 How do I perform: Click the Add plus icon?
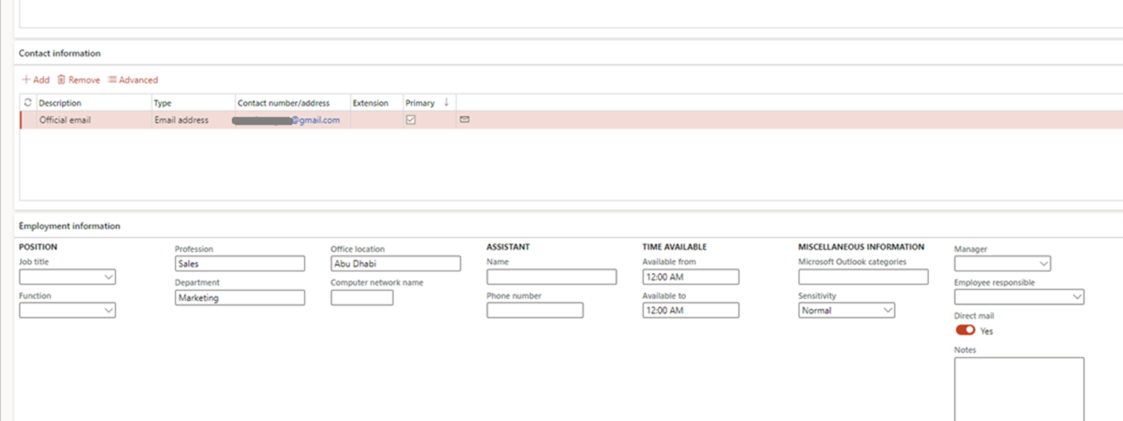(x=26, y=80)
